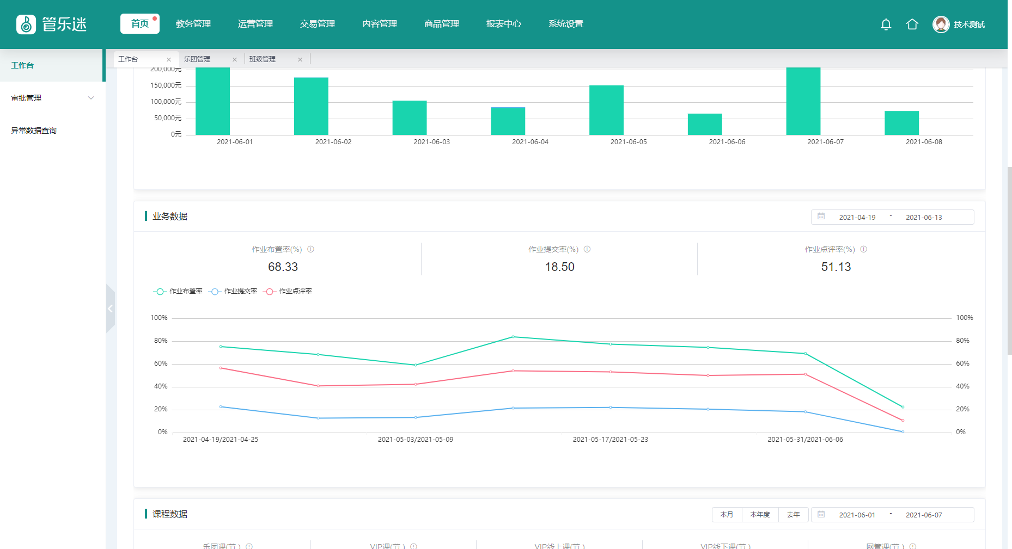This screenshot has height=549, width=1012.
Task: Switch to the 乐团管理 tab
Action: coord(197,59)
